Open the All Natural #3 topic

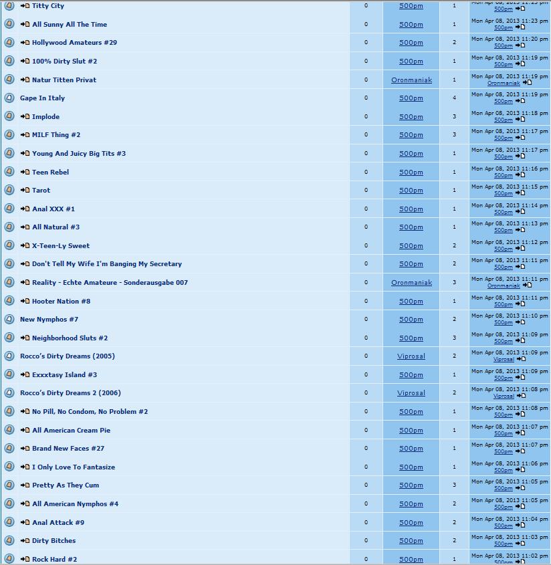(56, 227)
